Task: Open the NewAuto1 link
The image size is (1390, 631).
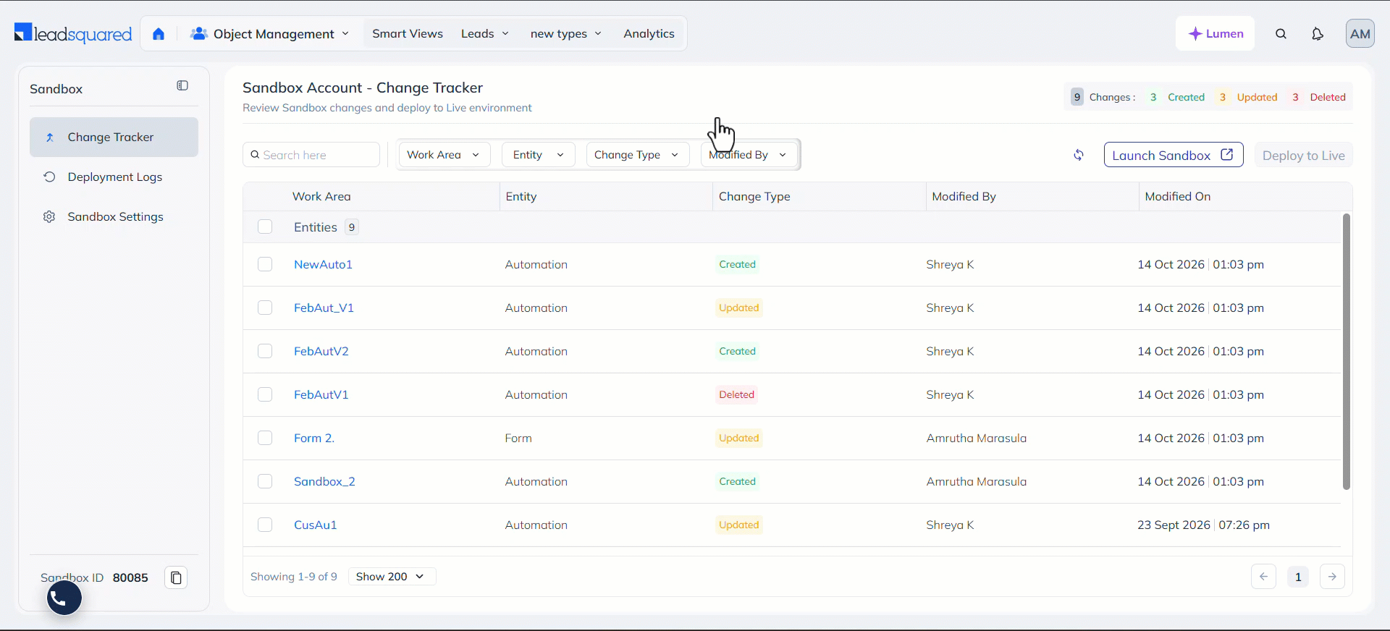Action: pos(323,265)
